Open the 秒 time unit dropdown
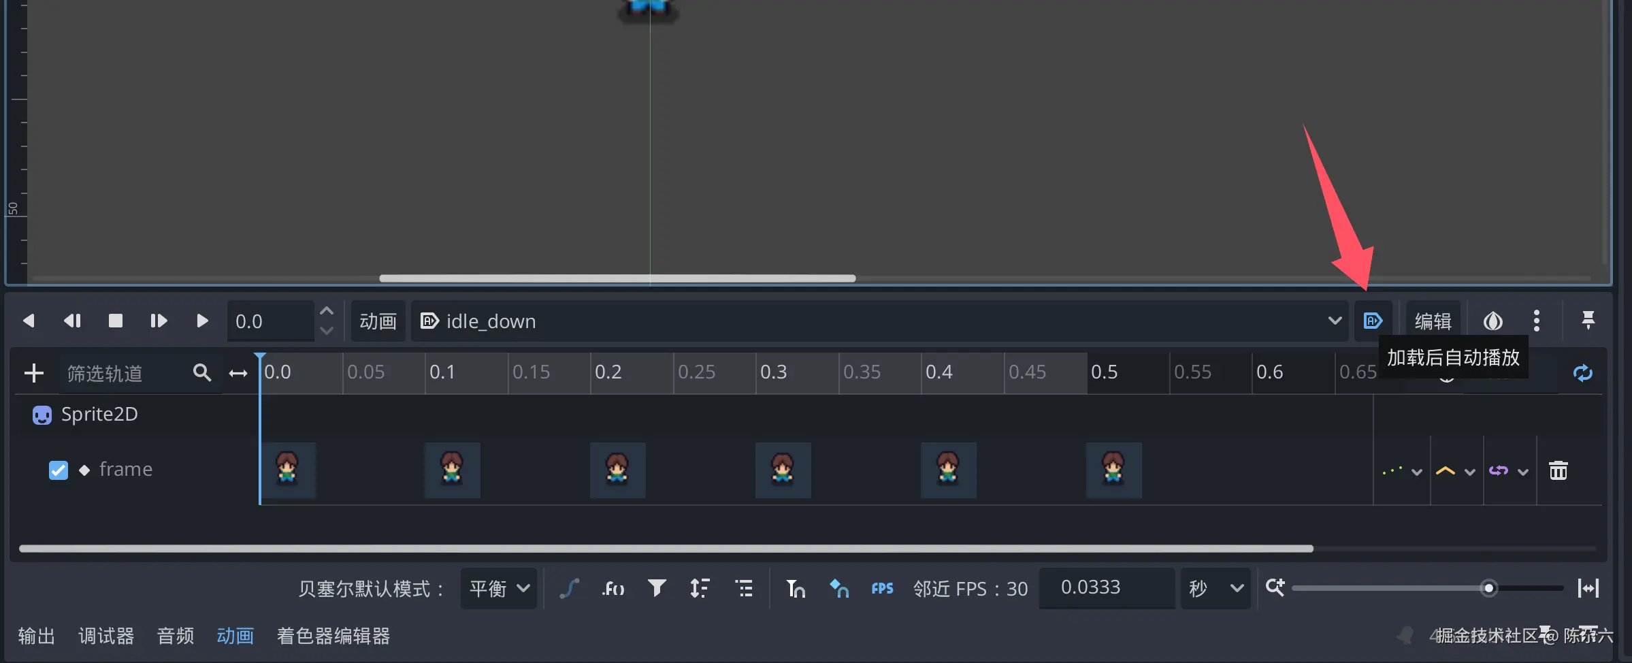The height and width of the screenshot is (663, 1632). tap(1215, 588)
